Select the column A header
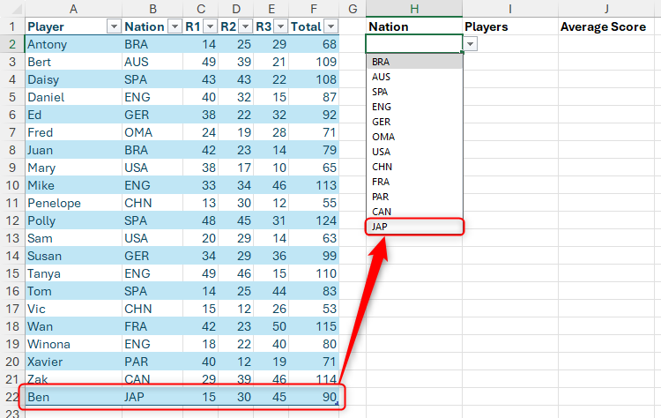This screenshot has width=661, height=418. (x=72, y=8)
